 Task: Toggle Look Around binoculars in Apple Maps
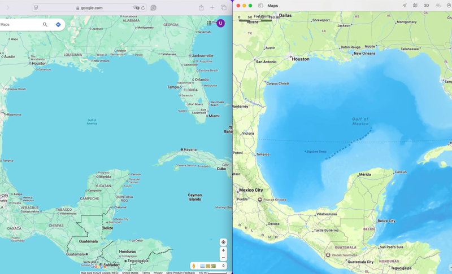coord(438,6)
